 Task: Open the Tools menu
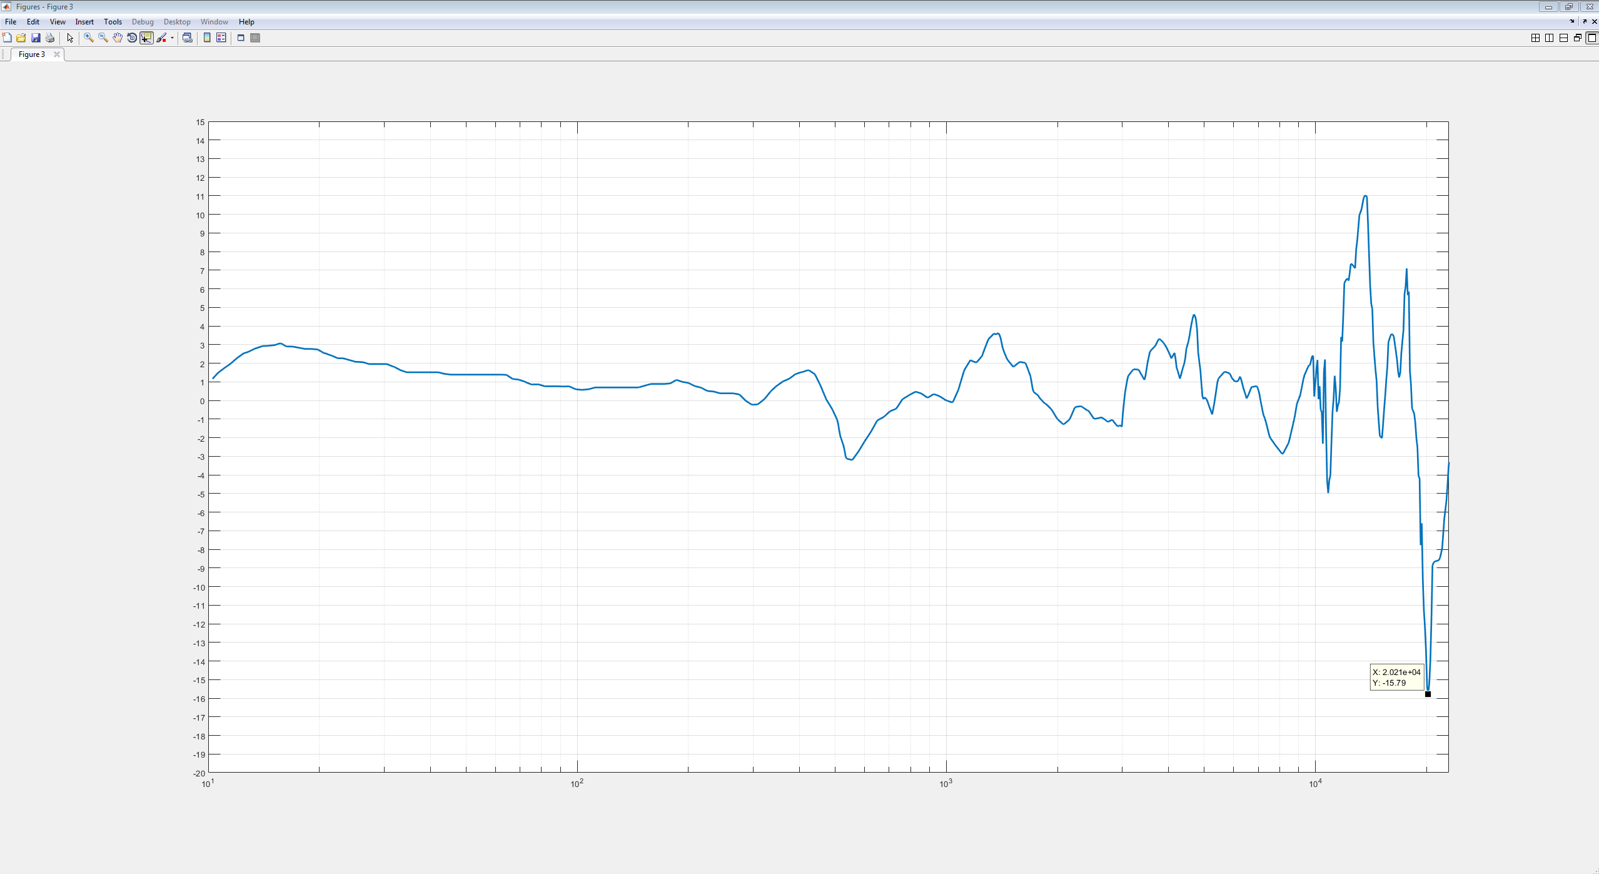click(113, 21)
